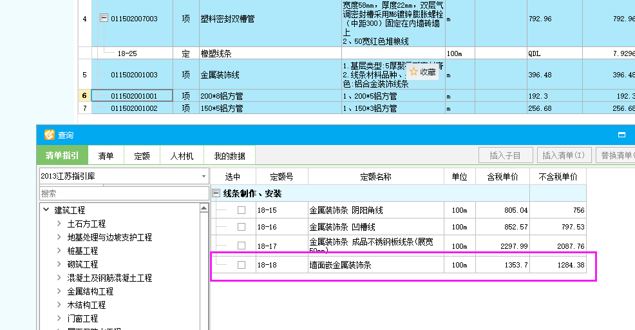Viewport: 635px width, 330px height.
Task: Click the 单位 column header
Action: 460,177
